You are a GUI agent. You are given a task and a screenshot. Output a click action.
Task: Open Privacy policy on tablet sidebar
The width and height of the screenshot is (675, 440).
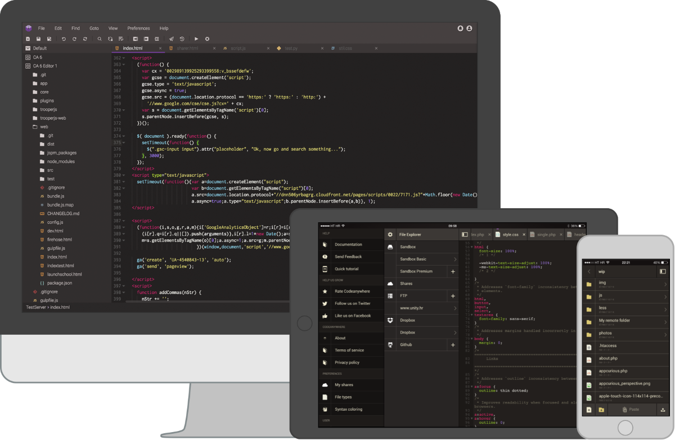point(347,362)
